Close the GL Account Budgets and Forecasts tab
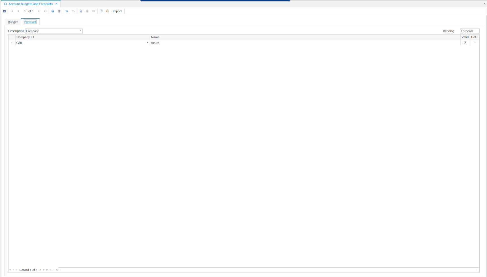 [x=56, y=4]
